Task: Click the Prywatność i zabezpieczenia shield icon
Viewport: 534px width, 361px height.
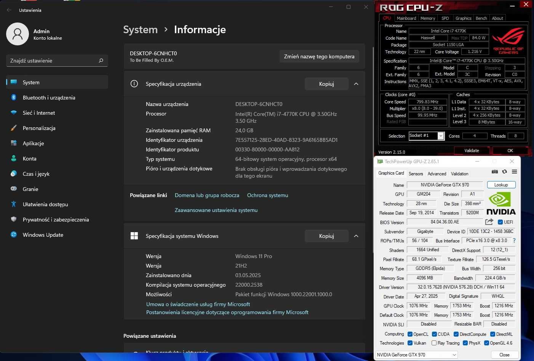Action: [x=14, y=219]
